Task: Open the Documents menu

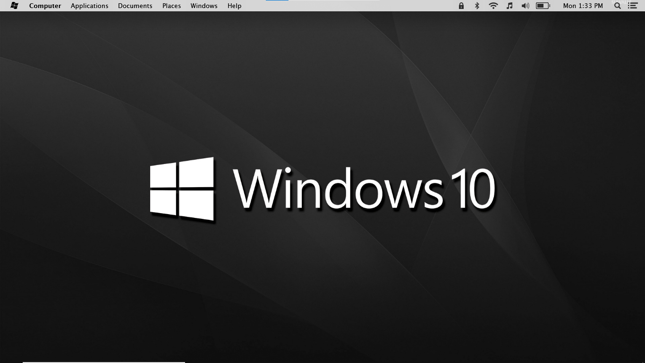Action: tap(135, 6)
